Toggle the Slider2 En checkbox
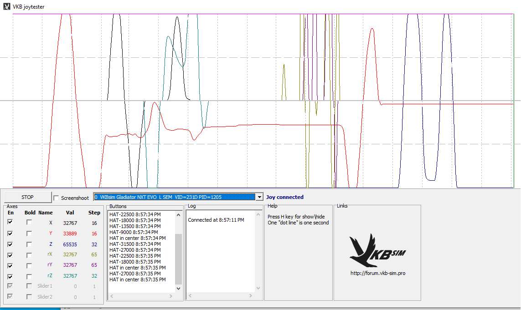This screenshot has width=521, height=310. click(x=10, y=296)
